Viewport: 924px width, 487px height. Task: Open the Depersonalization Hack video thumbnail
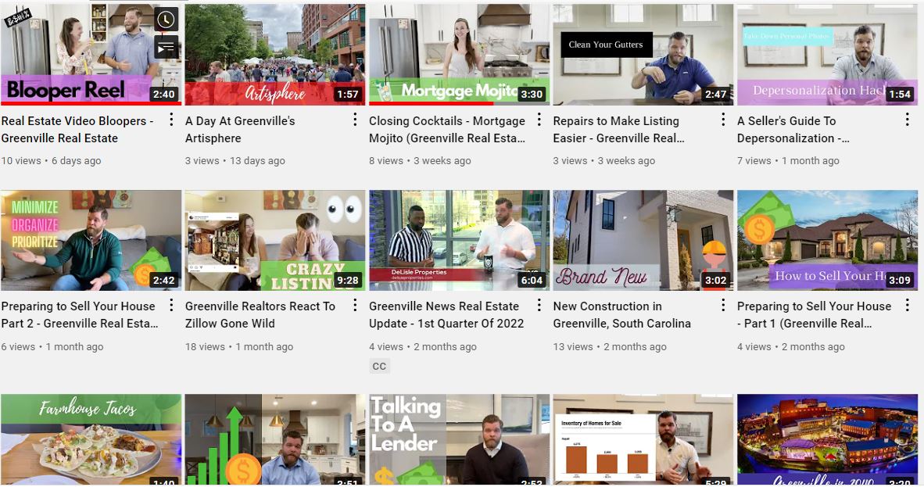(827, 54)
